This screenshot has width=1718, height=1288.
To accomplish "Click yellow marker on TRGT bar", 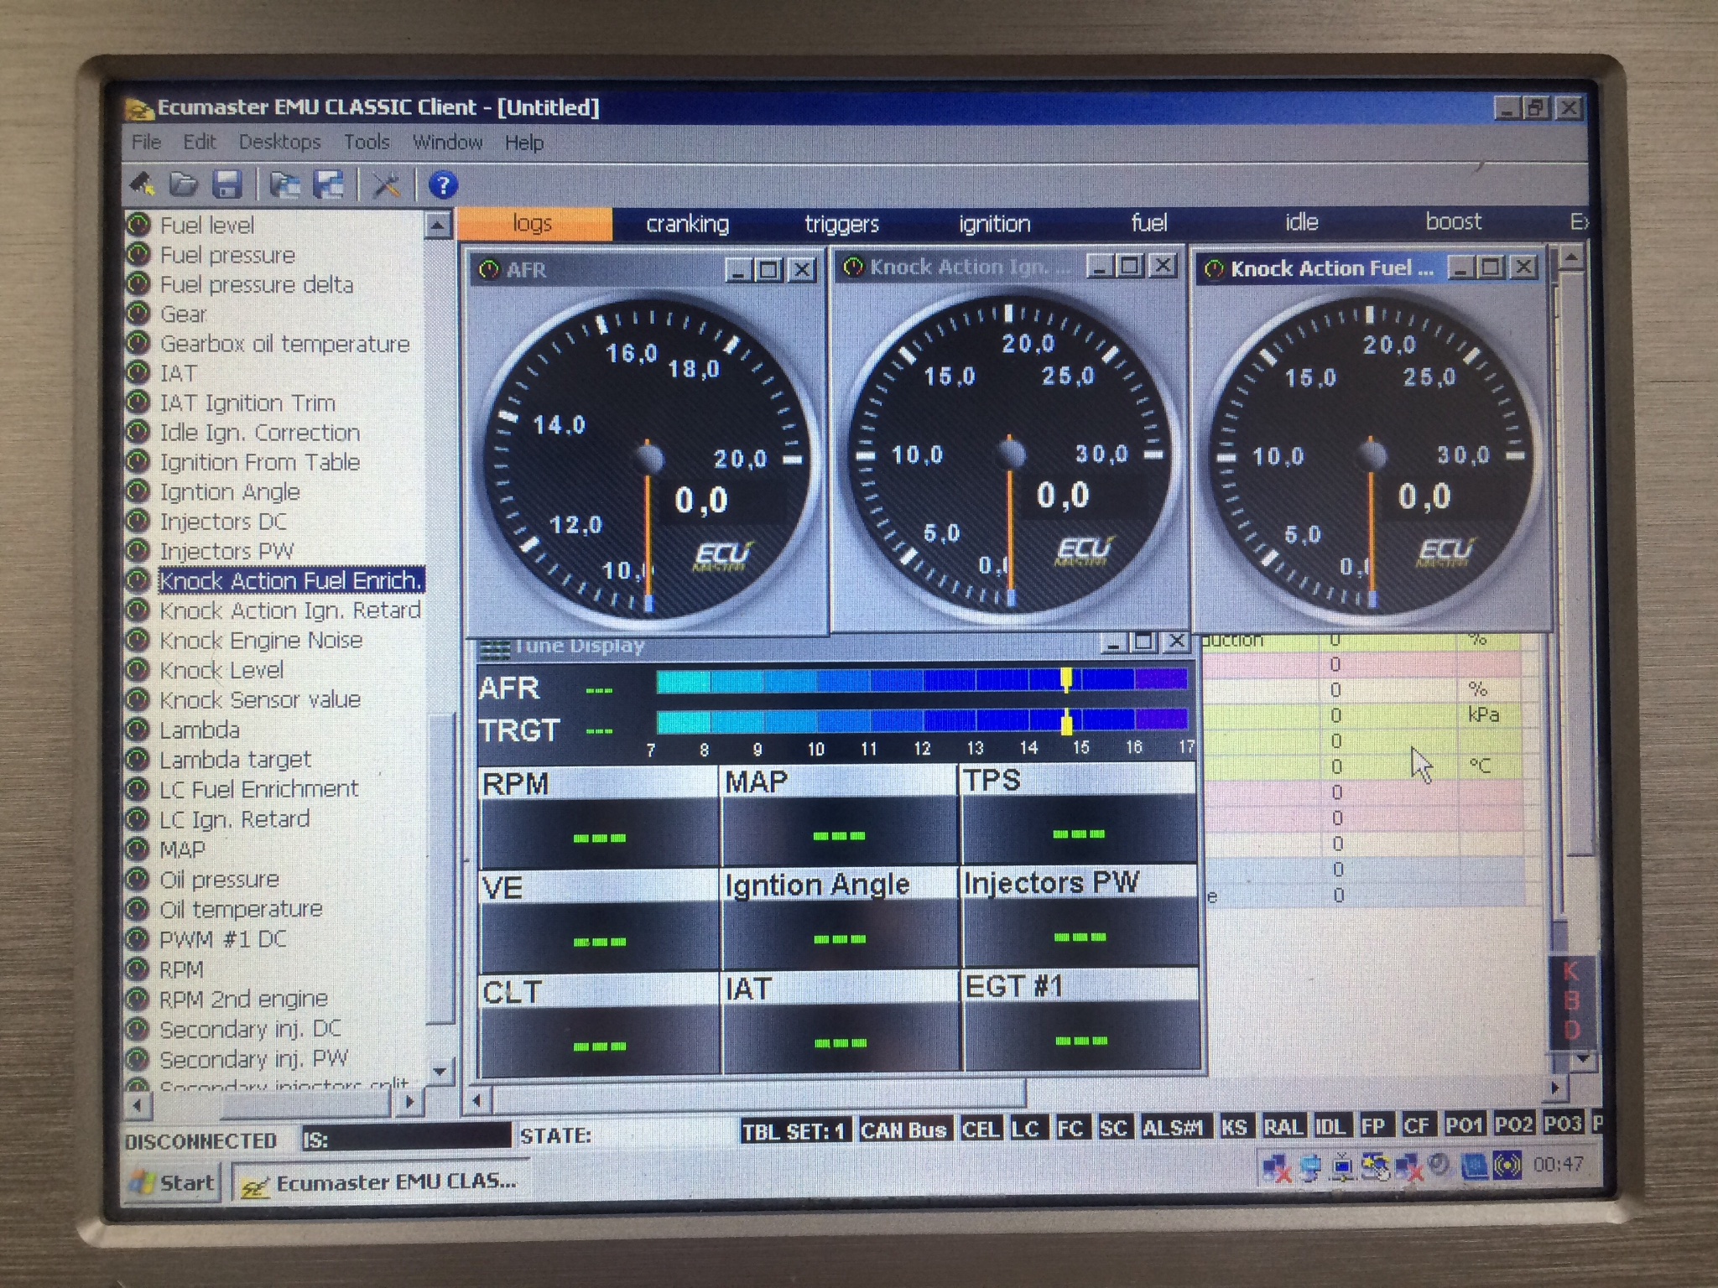I will (1066, 721).
